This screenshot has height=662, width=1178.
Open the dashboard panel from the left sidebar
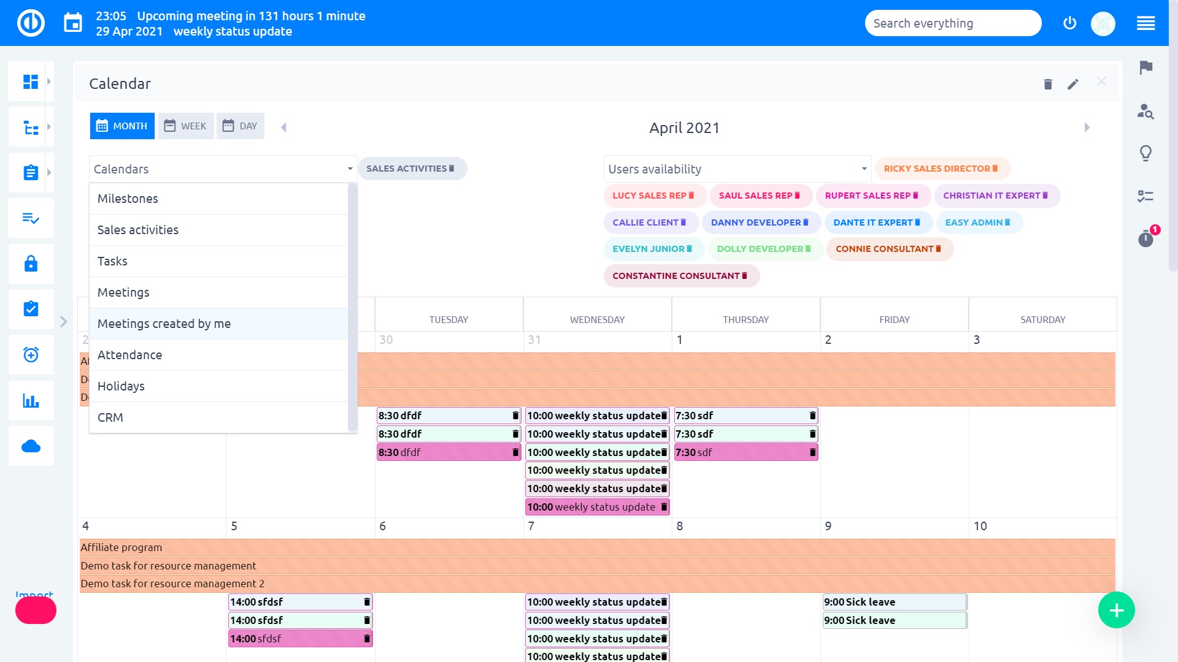[x=31, y=82]
